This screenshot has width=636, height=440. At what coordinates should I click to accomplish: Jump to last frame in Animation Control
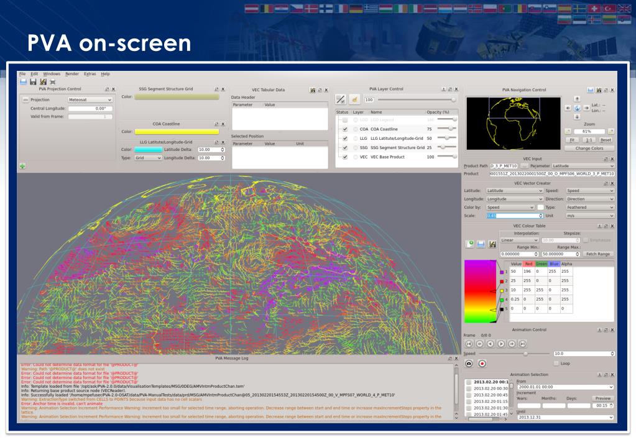523,344
